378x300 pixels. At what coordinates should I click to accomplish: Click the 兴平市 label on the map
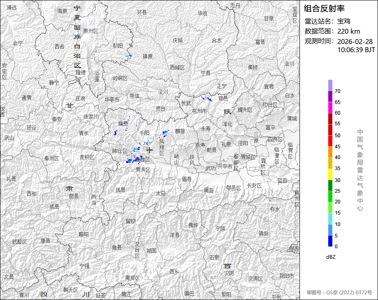(225, 166)
